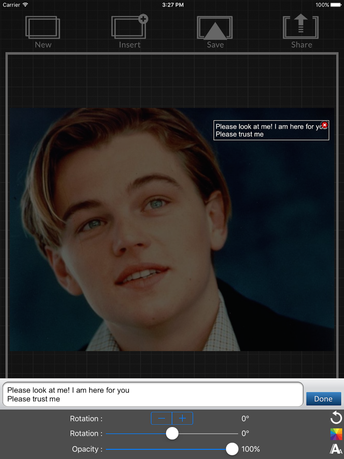Tap the 100% opacity value
344x459 pixels.
(x=250, y=449)
